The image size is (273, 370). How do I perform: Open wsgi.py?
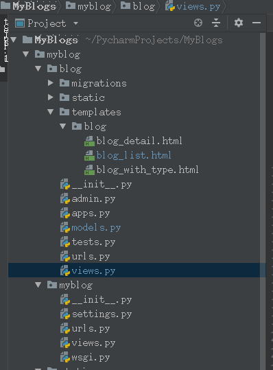(91, 358)
